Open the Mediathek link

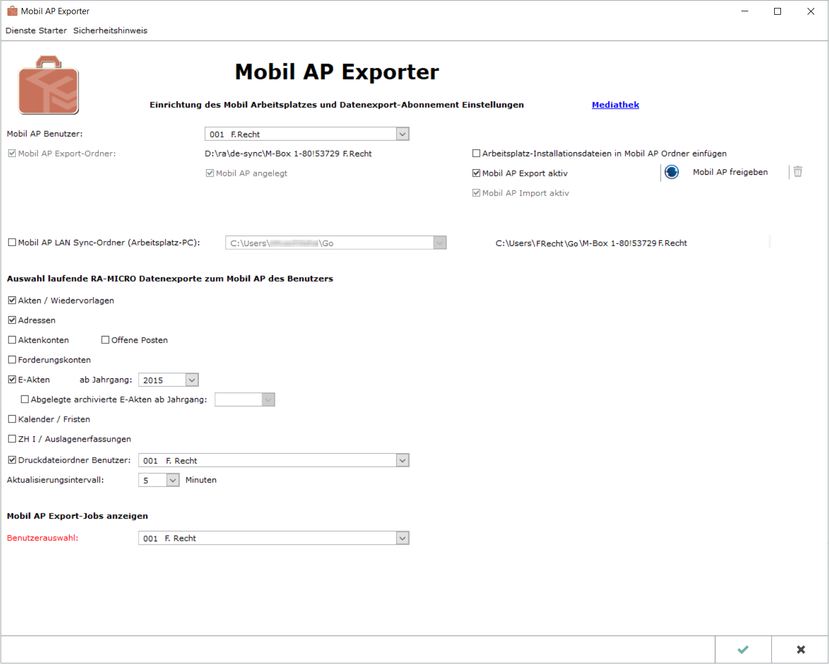tap(615, 105)
